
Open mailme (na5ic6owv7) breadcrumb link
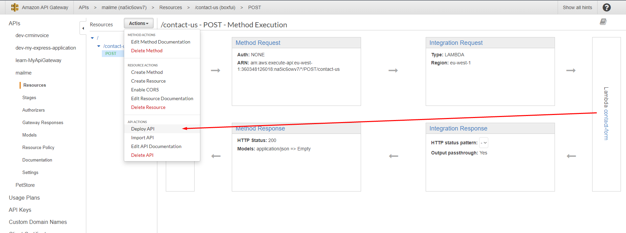pos(124,7)
